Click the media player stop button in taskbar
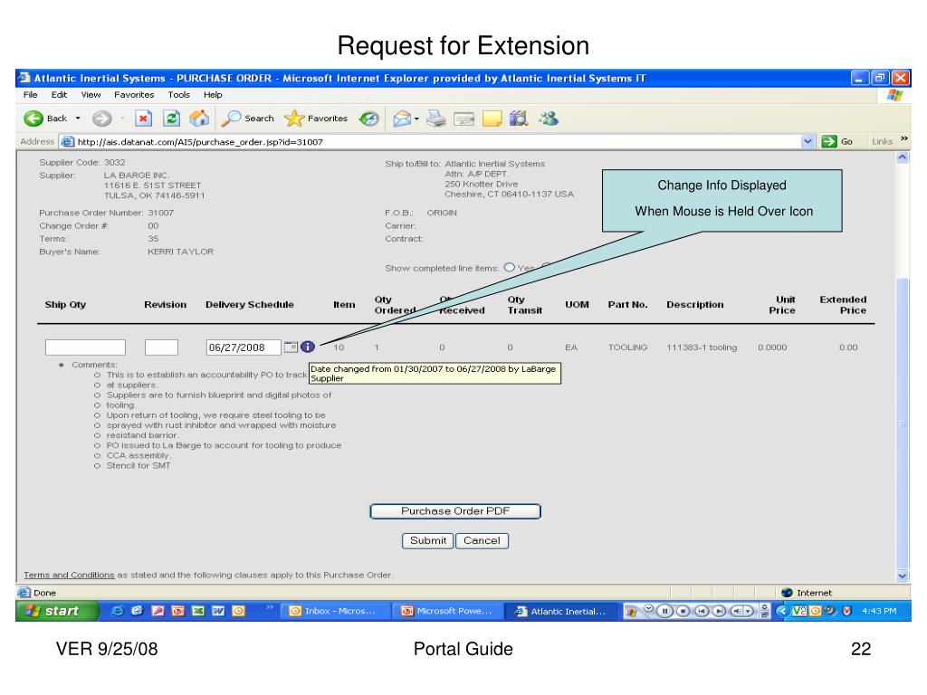This screenshot has width=927, height=695. point(683,611)
